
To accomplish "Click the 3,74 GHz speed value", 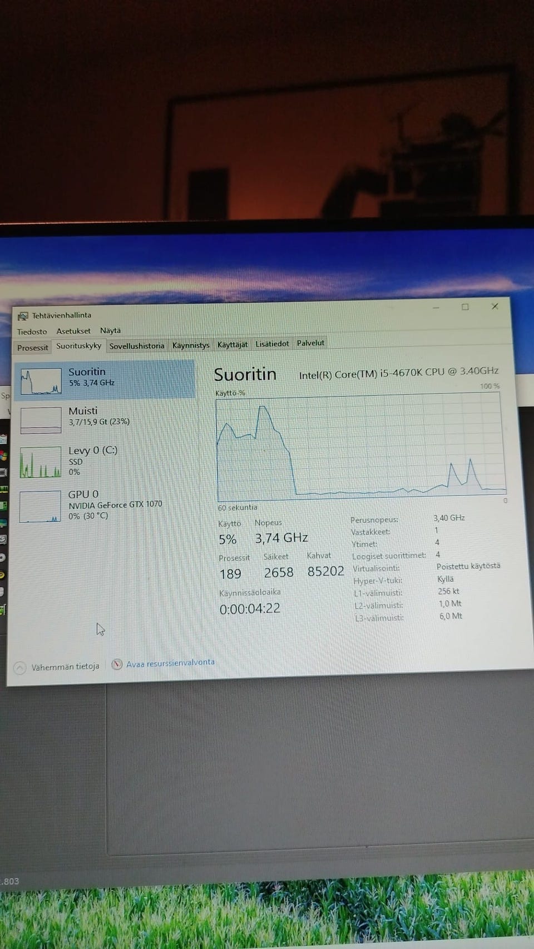I will (x=281, y=538).
